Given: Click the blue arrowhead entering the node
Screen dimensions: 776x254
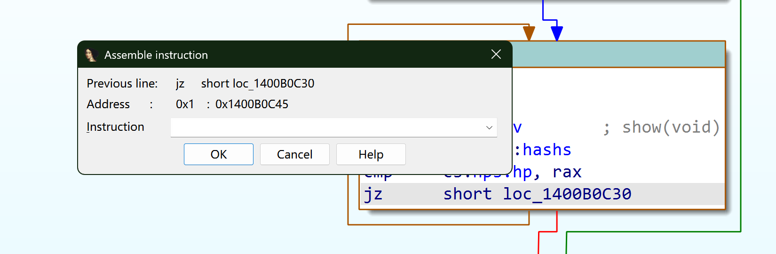Looking at the screenshot, I should coord(557,33).
